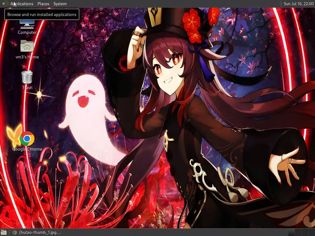Switch to the hutao-thumb_1.jpg taskbar window

click(x=36, y=232)
